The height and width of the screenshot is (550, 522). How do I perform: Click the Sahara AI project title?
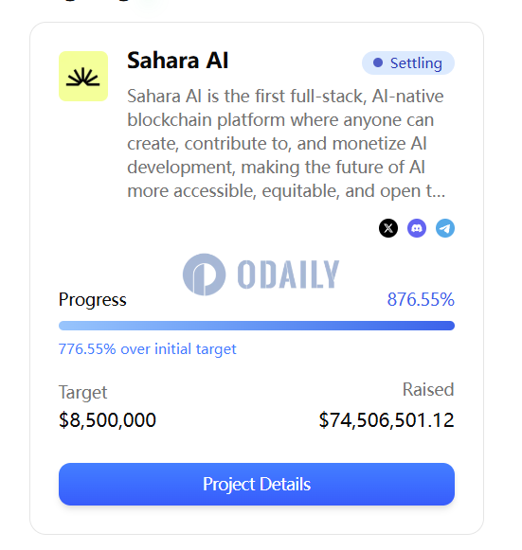177,61
